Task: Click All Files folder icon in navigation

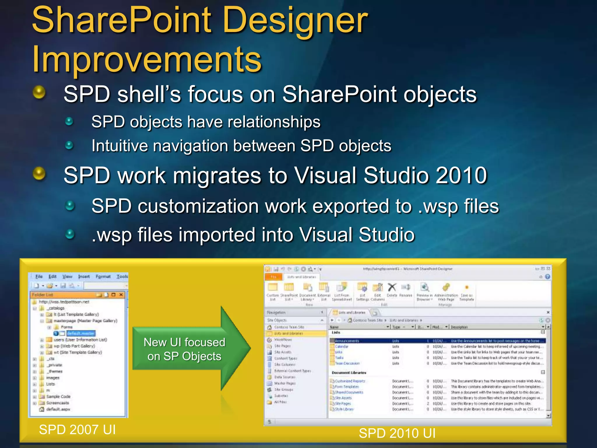Action: tap(270, 402)
